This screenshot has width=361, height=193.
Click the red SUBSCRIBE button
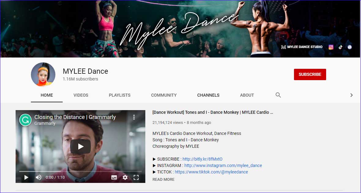[x=310, y=74]
